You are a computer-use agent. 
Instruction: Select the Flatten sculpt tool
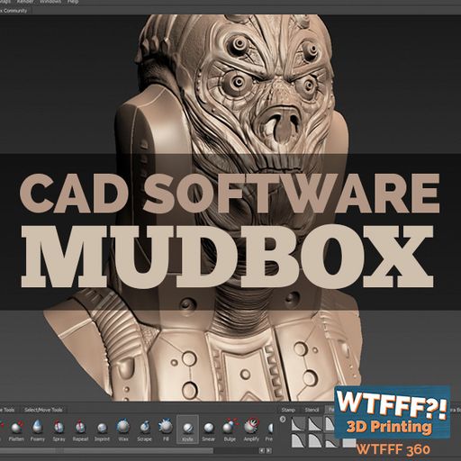16,430
